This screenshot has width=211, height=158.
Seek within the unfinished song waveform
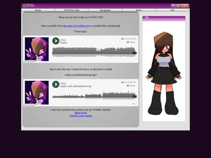coord(94,95)
